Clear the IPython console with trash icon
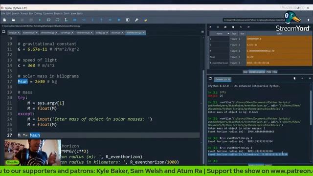 coord(294,78)
